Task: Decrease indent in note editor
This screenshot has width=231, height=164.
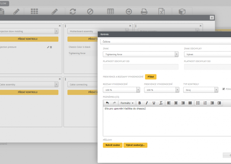Action: click(212, 103)
